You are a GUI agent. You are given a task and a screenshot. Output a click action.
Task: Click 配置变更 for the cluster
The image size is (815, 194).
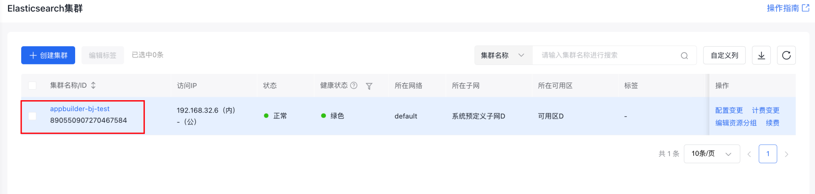tap(729, 110)
